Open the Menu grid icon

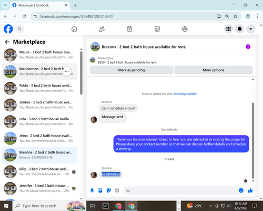tap(228, 29)
